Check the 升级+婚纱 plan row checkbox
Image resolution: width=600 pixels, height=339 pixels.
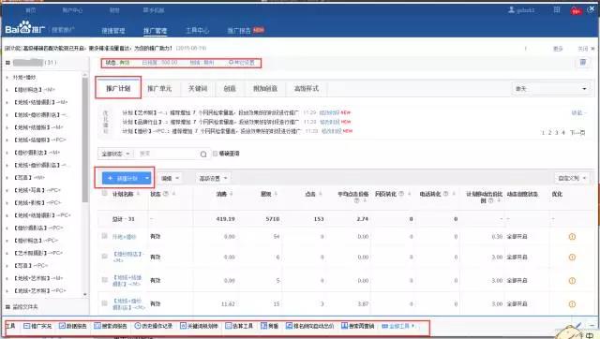click(x=104, y=236)
